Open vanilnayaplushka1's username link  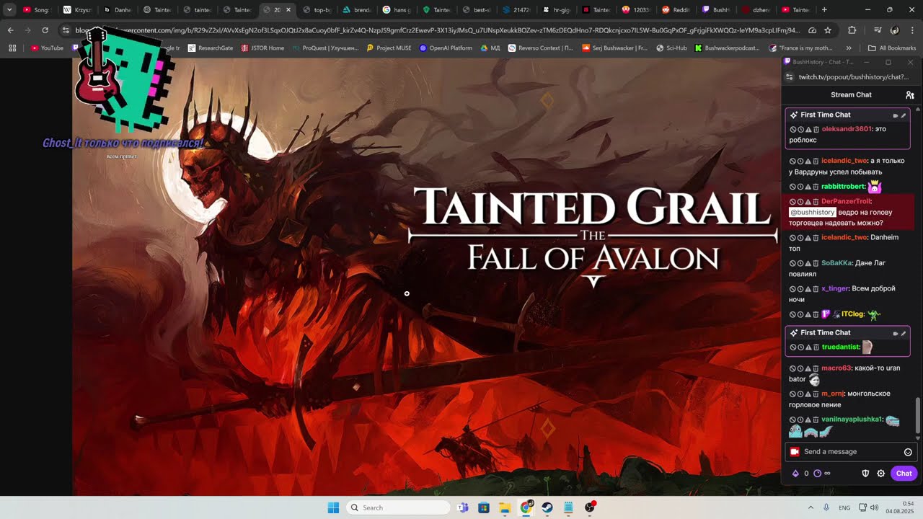[x=852, y=420]
